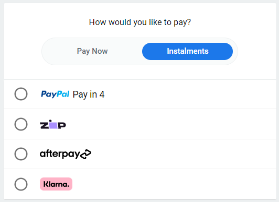Click the Zip logo
279x202 pixels.
point(53,124)
